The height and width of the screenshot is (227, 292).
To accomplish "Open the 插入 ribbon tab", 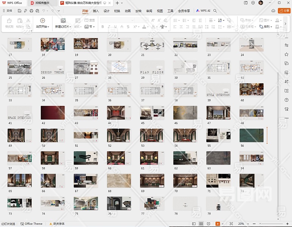I will pos(96,11).
